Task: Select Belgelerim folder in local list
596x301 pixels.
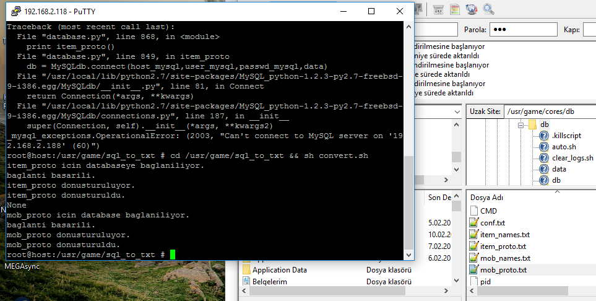Action: [269, 282]
